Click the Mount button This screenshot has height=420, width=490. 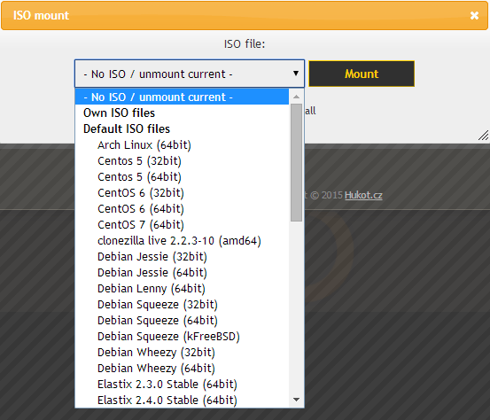tap(362, 74)
